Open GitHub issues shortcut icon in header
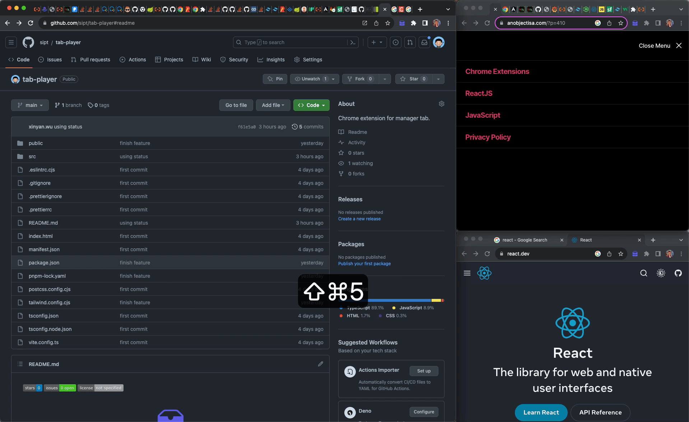 coord(396,42)
